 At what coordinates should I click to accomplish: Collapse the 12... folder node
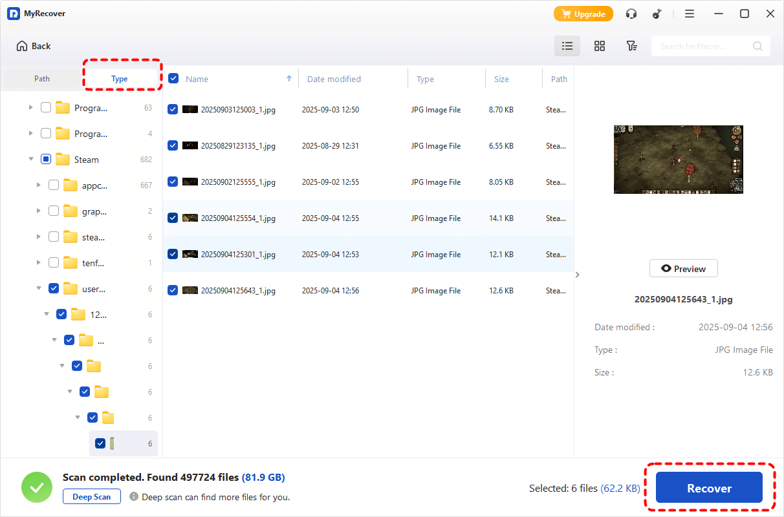coord(46,315)
